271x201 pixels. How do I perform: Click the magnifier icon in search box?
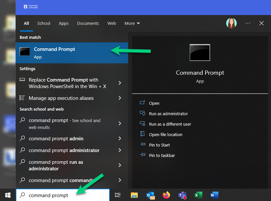22,195
